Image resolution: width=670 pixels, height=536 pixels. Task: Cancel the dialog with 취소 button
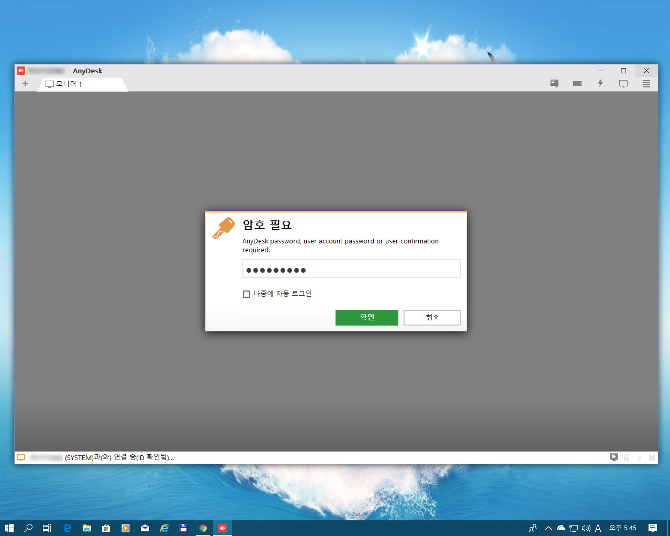(432, 317)
